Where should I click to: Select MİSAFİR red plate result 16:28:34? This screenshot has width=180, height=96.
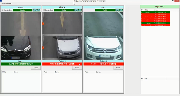click(62, 64)
